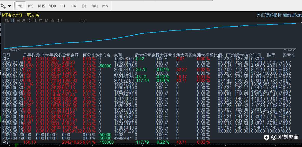Image resolution: width=302 pixels, height=147 pixels.
Task: Switch to the M30 timeframe
Action: [52, 6]
